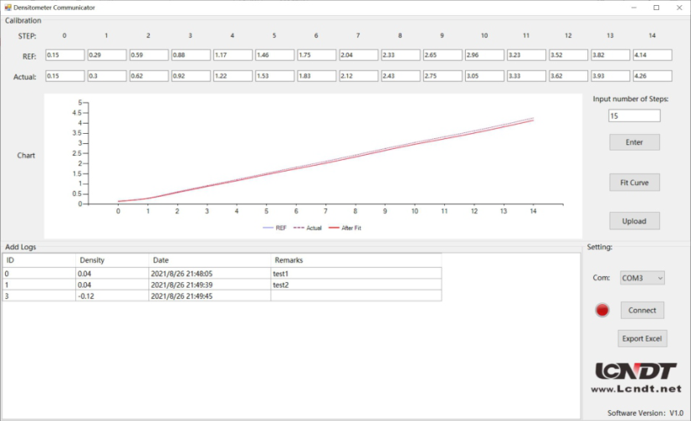Select log date 2021/8/26 21:49:45
This screenshot has width=691, height=421.
tap(210, 295)
